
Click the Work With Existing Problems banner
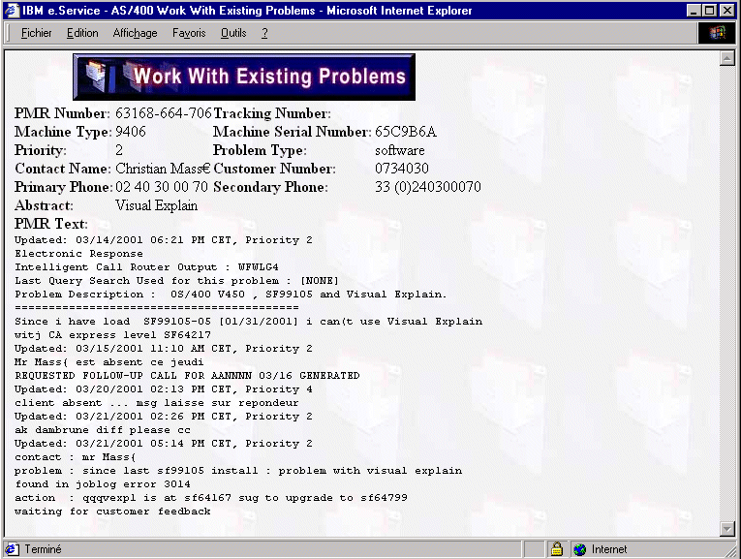[x=244, y=78]
